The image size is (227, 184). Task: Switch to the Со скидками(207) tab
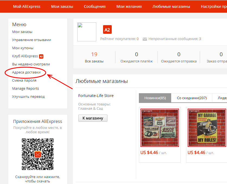click(x=192, y=98)
